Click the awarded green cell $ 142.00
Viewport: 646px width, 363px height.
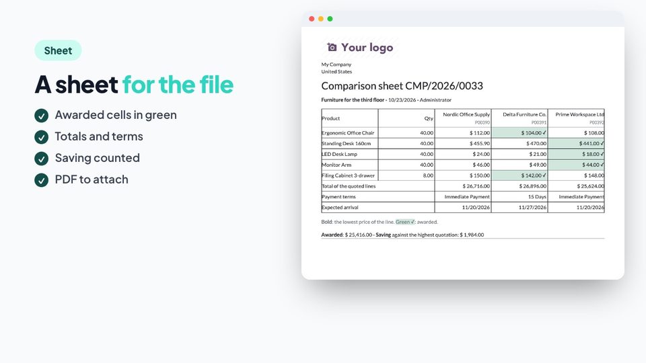pyautogui.click(x=519, y=175)
